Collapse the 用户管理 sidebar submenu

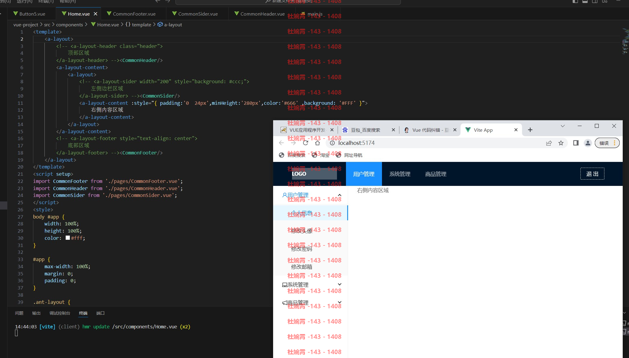click(310, 195)
